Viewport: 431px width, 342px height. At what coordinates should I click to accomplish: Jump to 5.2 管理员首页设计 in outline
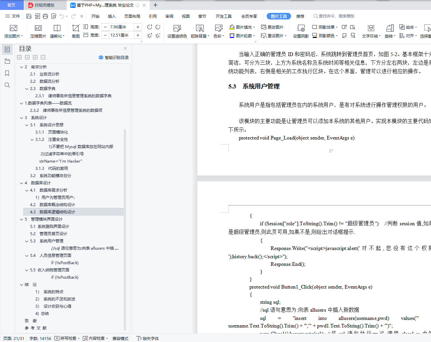(49, 234)
